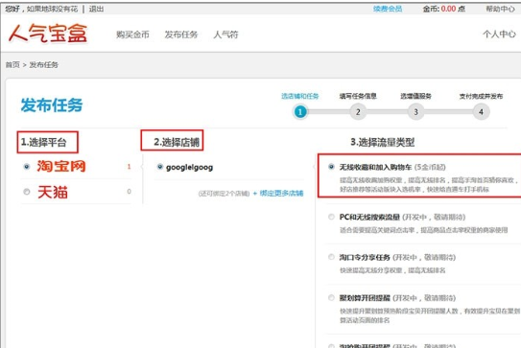
Task: Click the 续费会员 link
Action: tap(388, 9)
